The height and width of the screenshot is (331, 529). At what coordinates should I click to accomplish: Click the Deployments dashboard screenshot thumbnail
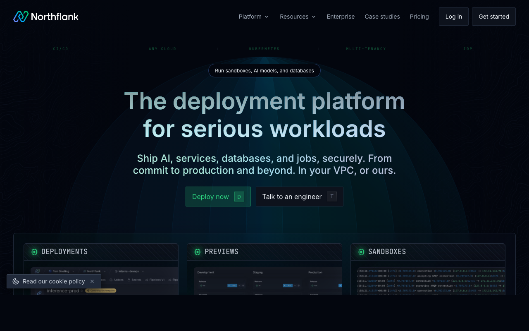tap(105, 281)
